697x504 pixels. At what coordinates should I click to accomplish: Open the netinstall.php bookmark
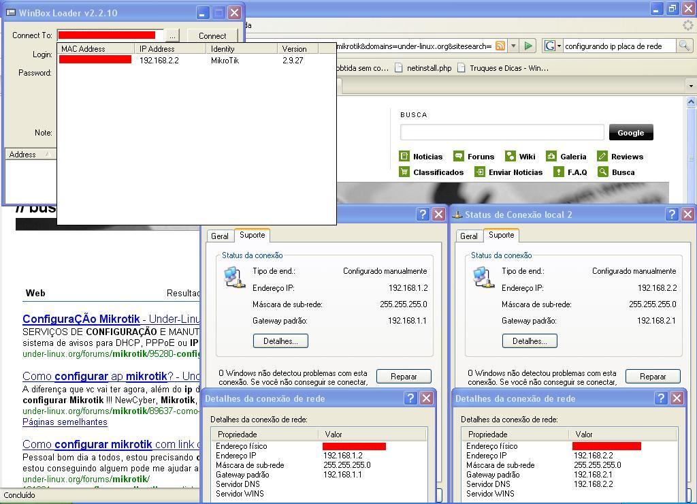point(423,68)
